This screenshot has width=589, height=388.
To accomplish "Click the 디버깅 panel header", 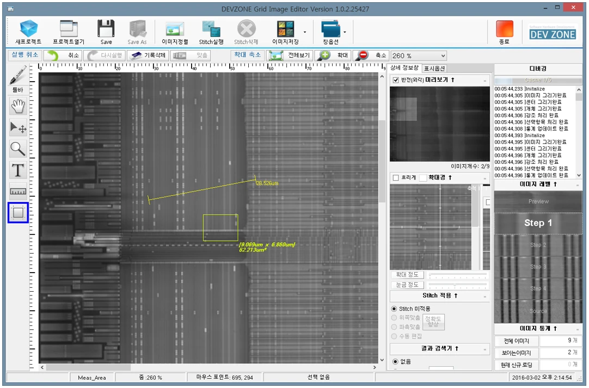I will [538, 69].
